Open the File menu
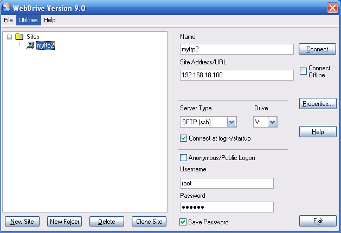 point(8,20)
